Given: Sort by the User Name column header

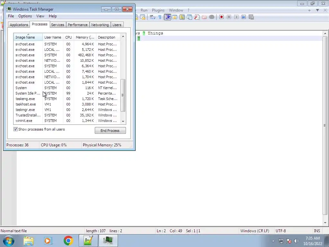Looking at the screenshot, I should coord(53,37).
